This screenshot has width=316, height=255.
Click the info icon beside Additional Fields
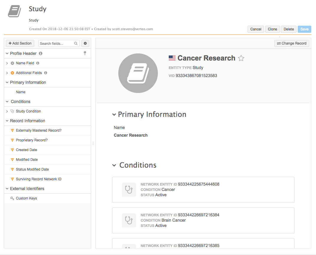tap(46, 73)
